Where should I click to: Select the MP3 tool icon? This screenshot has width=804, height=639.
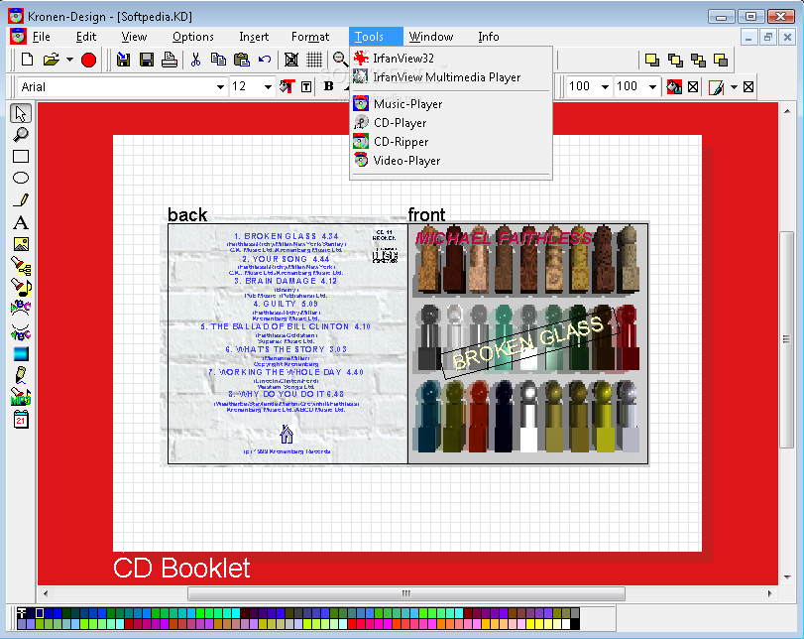coord(21,397)
